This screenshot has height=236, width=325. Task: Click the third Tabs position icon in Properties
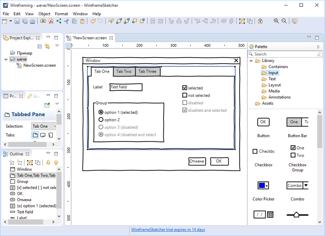50,135
